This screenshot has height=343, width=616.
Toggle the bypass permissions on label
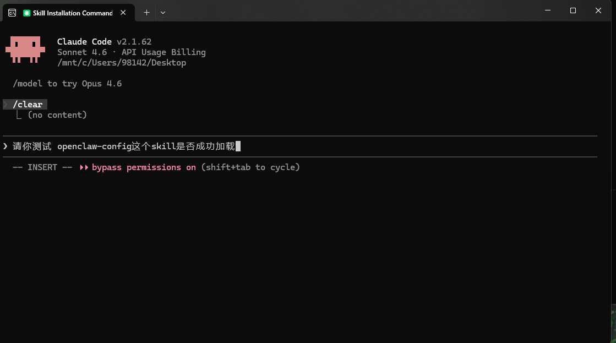144,167
